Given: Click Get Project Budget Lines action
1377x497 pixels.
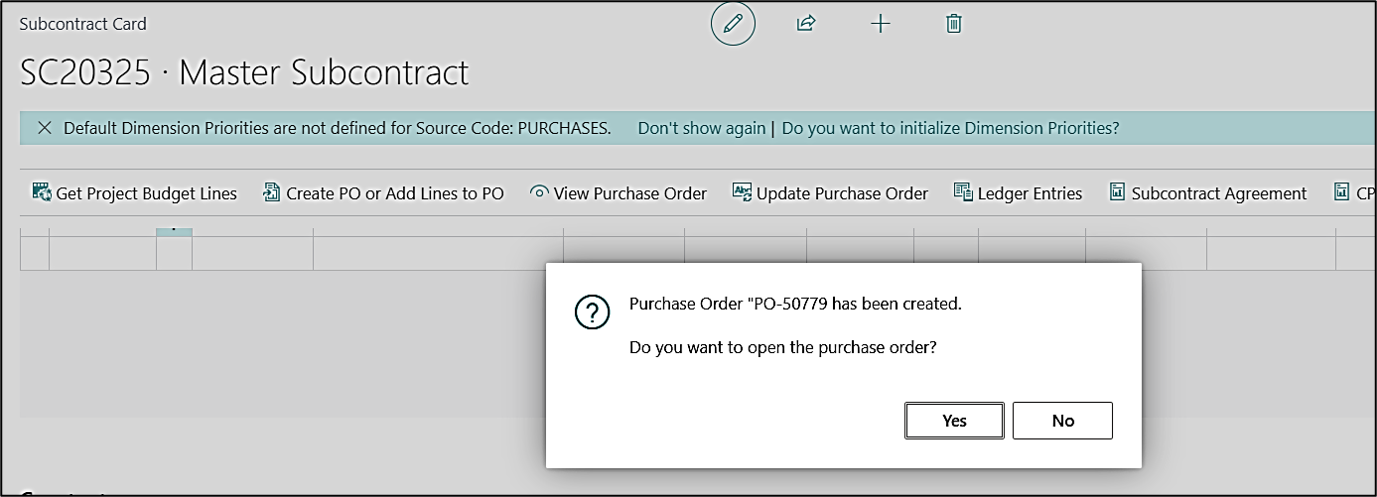Looking at the screenshot, I should (x=135, y=193).
